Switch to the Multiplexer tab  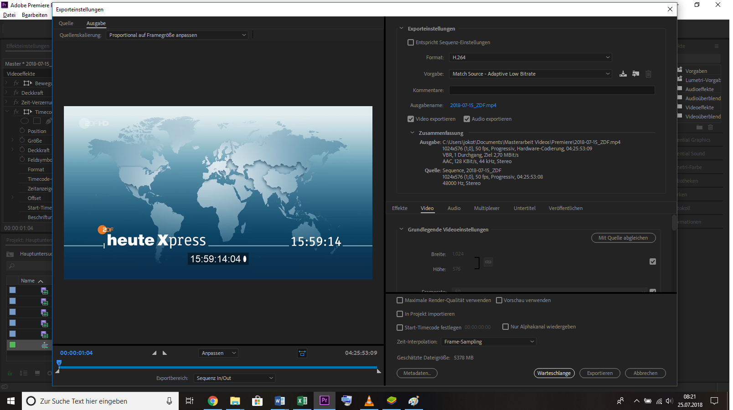(487, 208)
